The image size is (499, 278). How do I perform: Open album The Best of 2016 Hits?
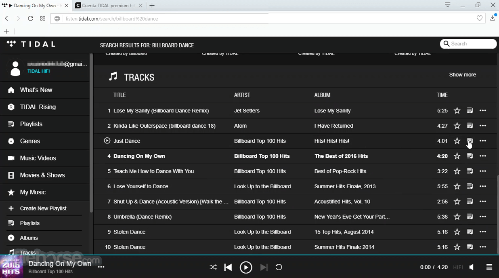(341, 156)
